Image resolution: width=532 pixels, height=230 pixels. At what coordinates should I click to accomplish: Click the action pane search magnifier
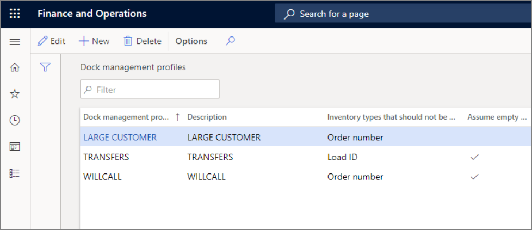[x=231, y=41]
